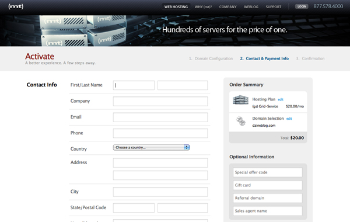Click the Company input field

tap(160, 101)
